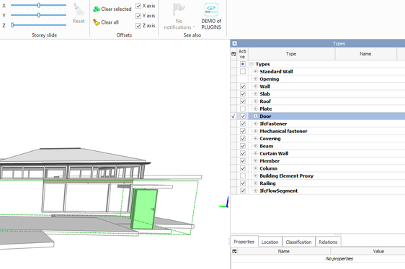Uncheck the Curtain Wall active checkbox

click(x=243, y=154)
